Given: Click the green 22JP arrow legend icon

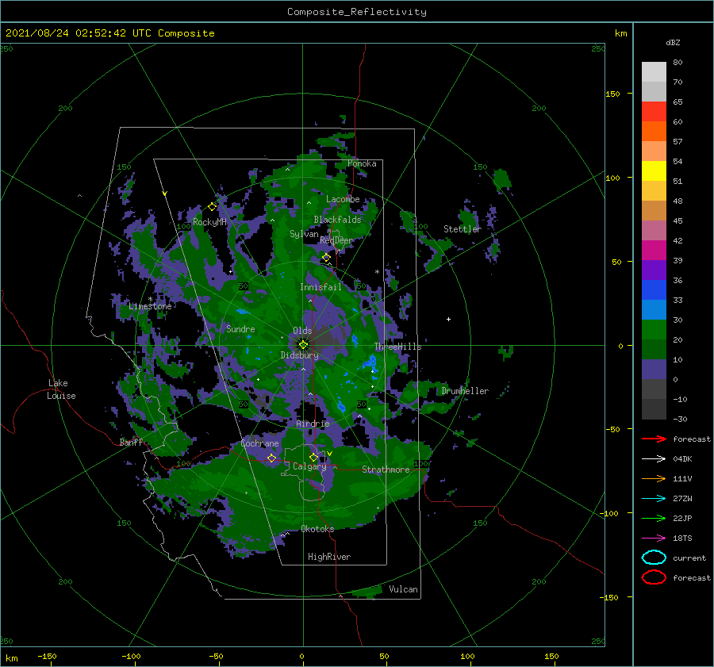Looking at the screenshot, I should click(x=654, y=518).
